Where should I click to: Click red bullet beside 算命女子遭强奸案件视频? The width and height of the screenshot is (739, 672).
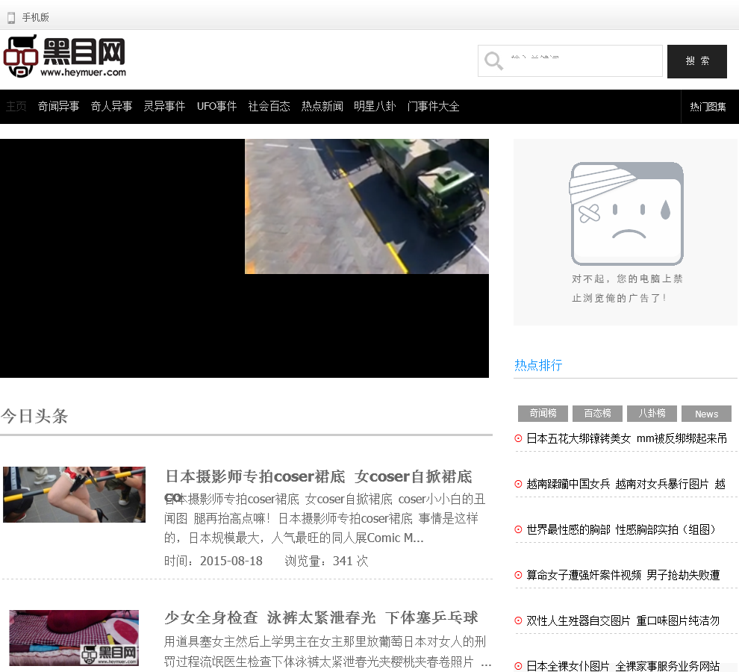[x=519, y=576]
